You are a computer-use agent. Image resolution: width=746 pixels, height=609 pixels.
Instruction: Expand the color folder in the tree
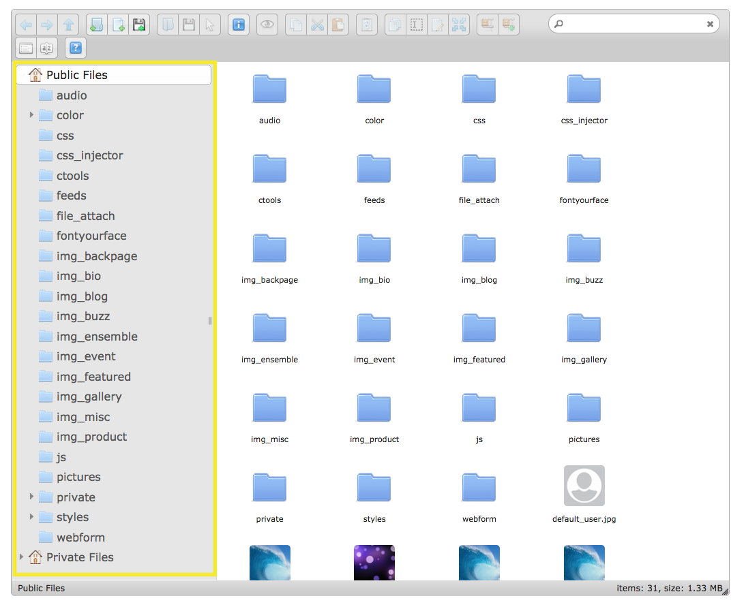tap(31, 114)
